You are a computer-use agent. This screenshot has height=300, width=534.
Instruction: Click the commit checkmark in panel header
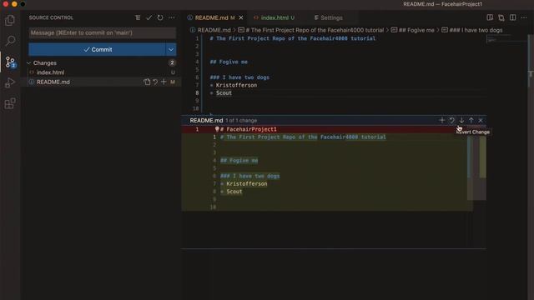pyautogui.click(x=149, y=17)
